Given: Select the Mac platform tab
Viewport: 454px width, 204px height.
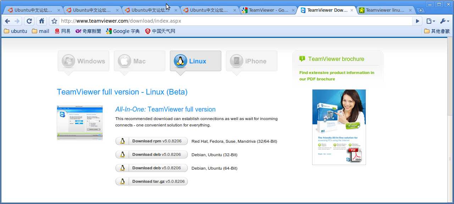Looking at the screenshot, I should [139, 61].
